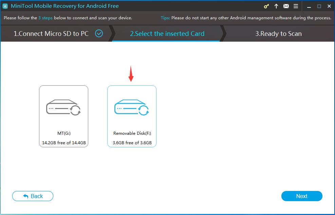Viewport: 335px width, 215px height.
Task: Maximize the MiniTool window
Action: click(x=319, y=6)
